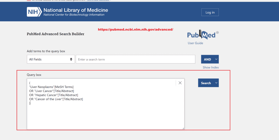
Task: Click the AND add-term button
Action: pyautogui.click(x=207, y=59)
